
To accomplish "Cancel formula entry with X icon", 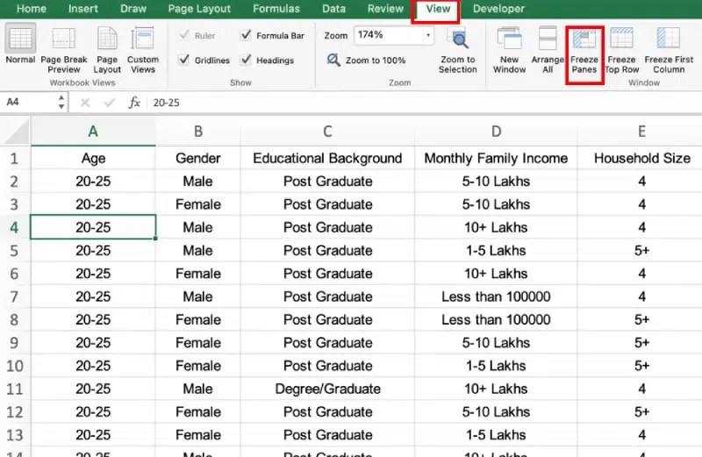I will [85, 103].
